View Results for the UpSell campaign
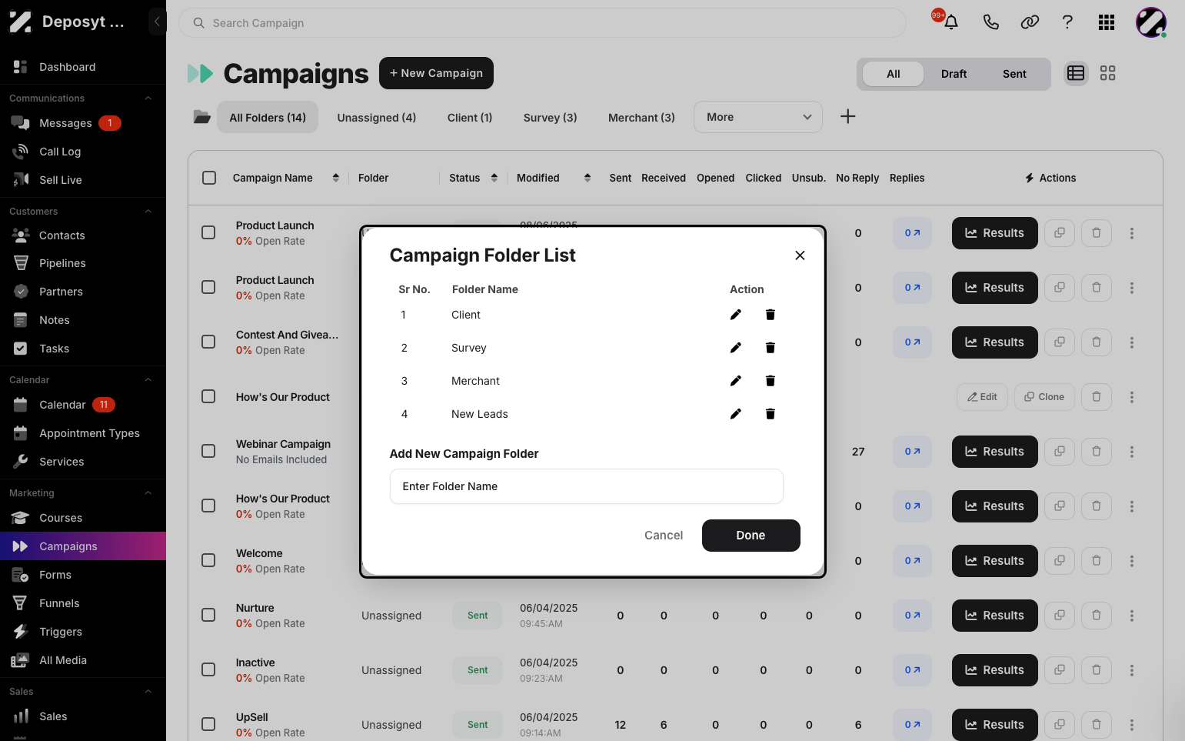Image resolution: width=1185 pixels, height=741 pixels. coord(995,724)
